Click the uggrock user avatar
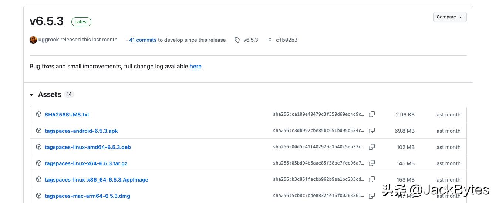This screenshot has width=496, height=203. coord(33,40)
